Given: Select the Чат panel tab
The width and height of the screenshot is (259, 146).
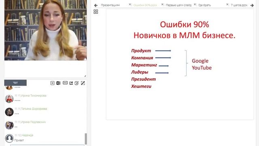Looking at the screenshot, I should tap(15, 83).
